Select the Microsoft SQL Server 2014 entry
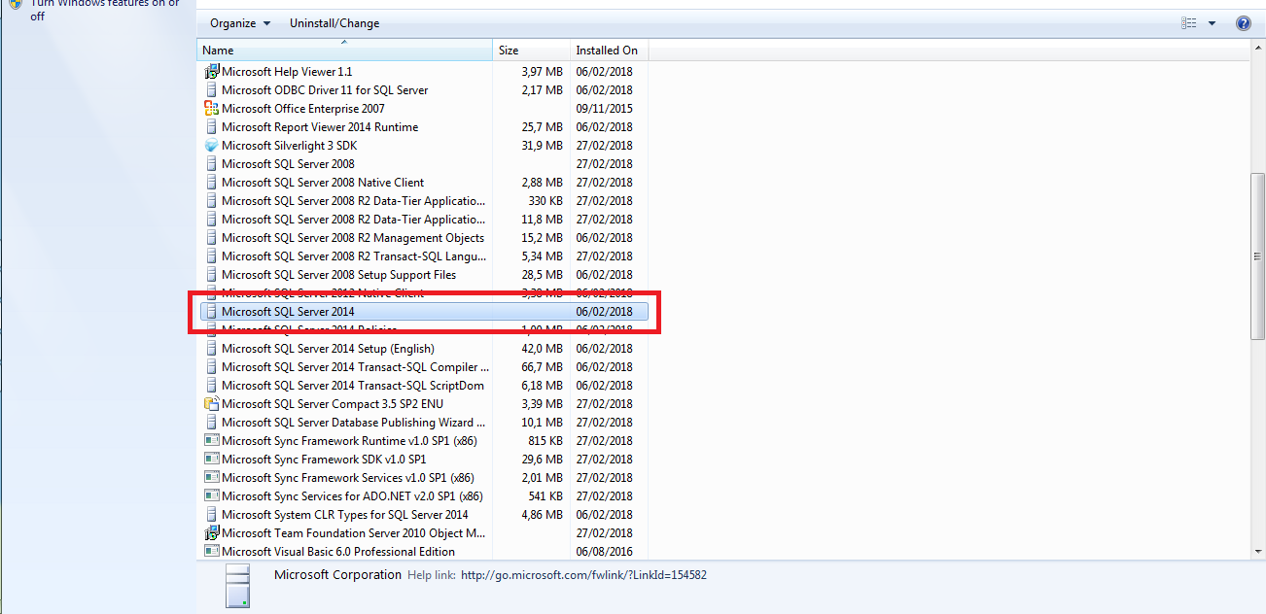Viewport: 1266px width, 614px height. click(292, 312)
